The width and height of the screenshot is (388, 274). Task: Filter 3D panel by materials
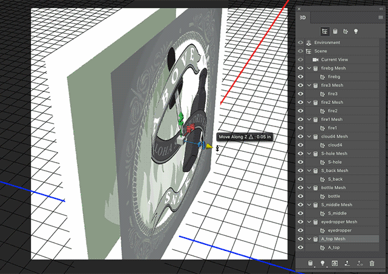[346, 31]
